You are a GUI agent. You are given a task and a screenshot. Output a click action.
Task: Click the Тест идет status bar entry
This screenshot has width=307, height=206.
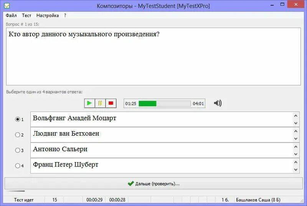click(24, 200)
